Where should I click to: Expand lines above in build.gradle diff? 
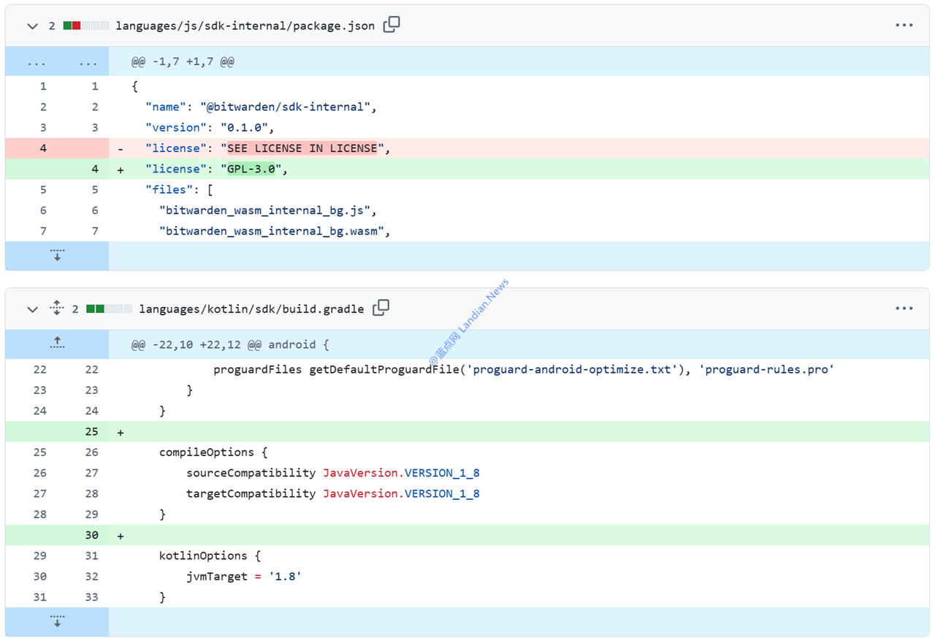point(57,344)
